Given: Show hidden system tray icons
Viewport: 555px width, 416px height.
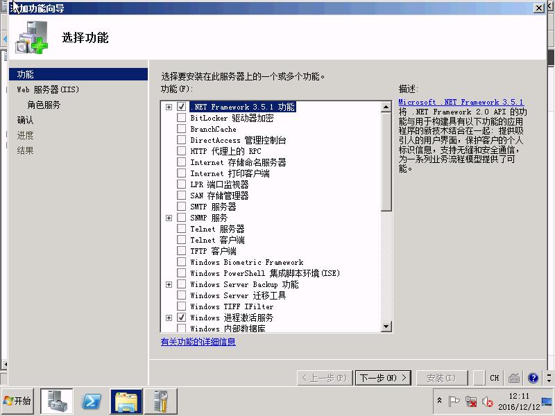Looking at the screenshot, I should 439,401.
